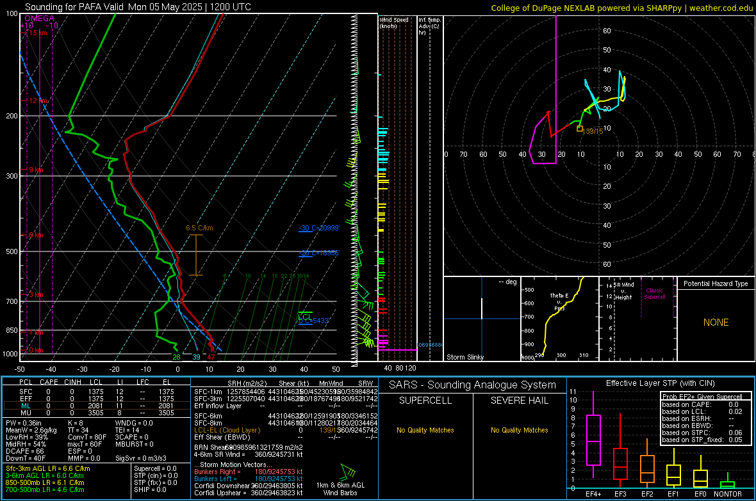Click the 0 C=5433' freezing level label
Image resolution: width=756 pixels, height=501 pixels.
(x=314, y=321)
